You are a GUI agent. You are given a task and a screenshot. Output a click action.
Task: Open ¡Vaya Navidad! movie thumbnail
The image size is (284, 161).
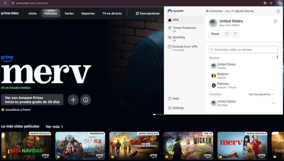(x=26, y=146)
